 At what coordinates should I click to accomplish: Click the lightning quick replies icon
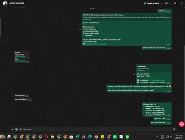coord(21,129)
